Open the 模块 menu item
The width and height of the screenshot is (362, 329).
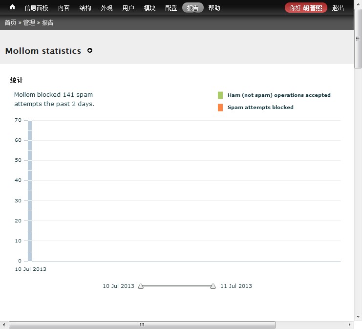(149, 8)
